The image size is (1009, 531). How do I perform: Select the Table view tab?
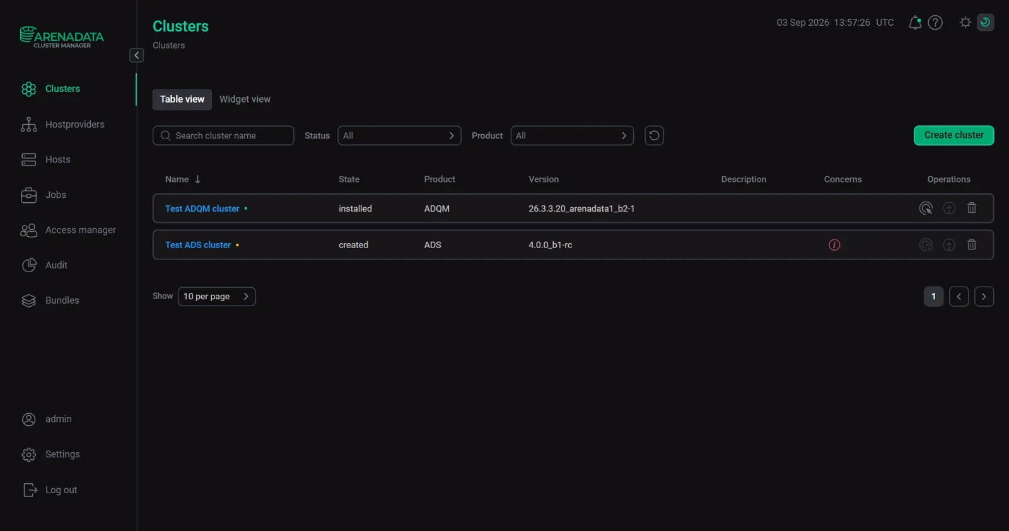pyautogui.click(x=182, y=100)
